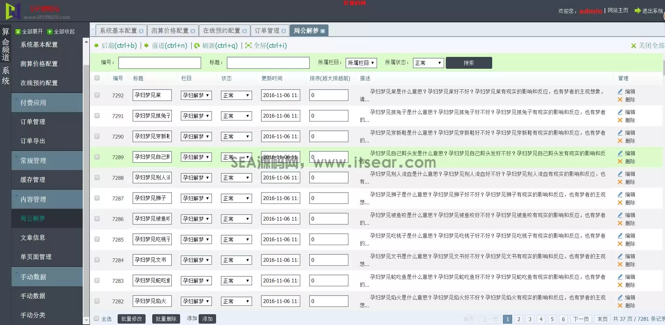Close the 订单管理 tab with its X
This screenshot has width=665, height=325.
click(x=283, y=31)
